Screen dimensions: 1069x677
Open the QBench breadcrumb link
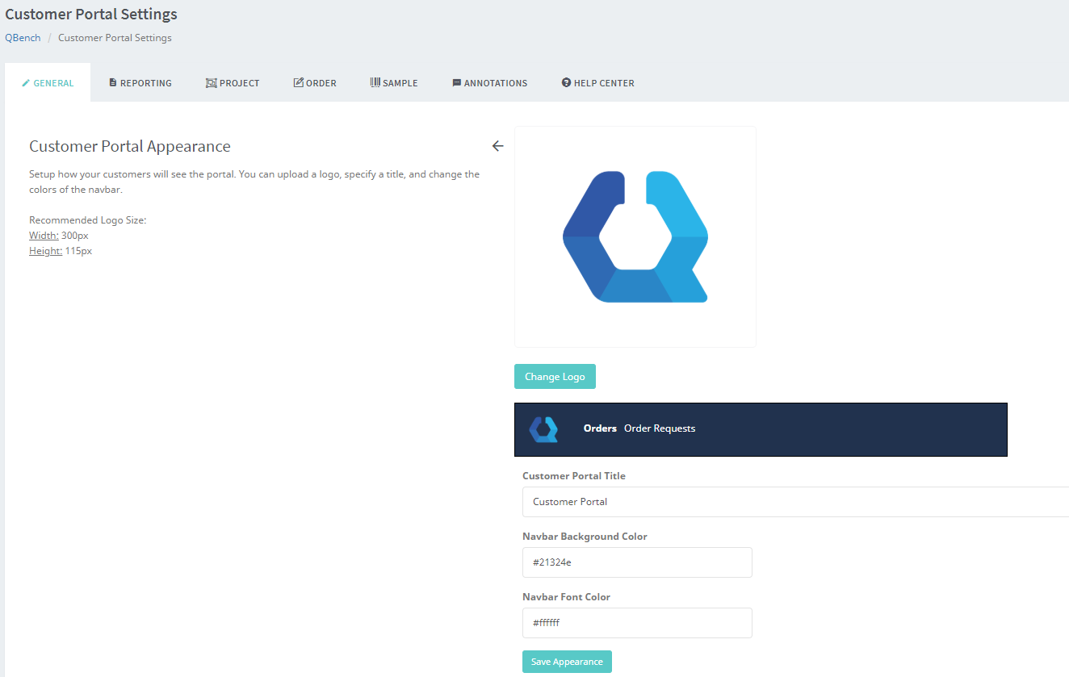pos(22,37)
